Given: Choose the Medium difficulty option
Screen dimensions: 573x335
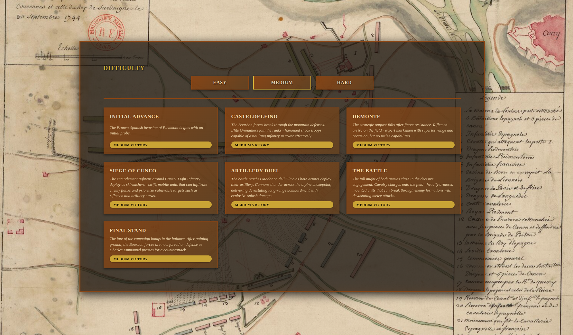Looking at the screenshot, I should pos(282,82).
